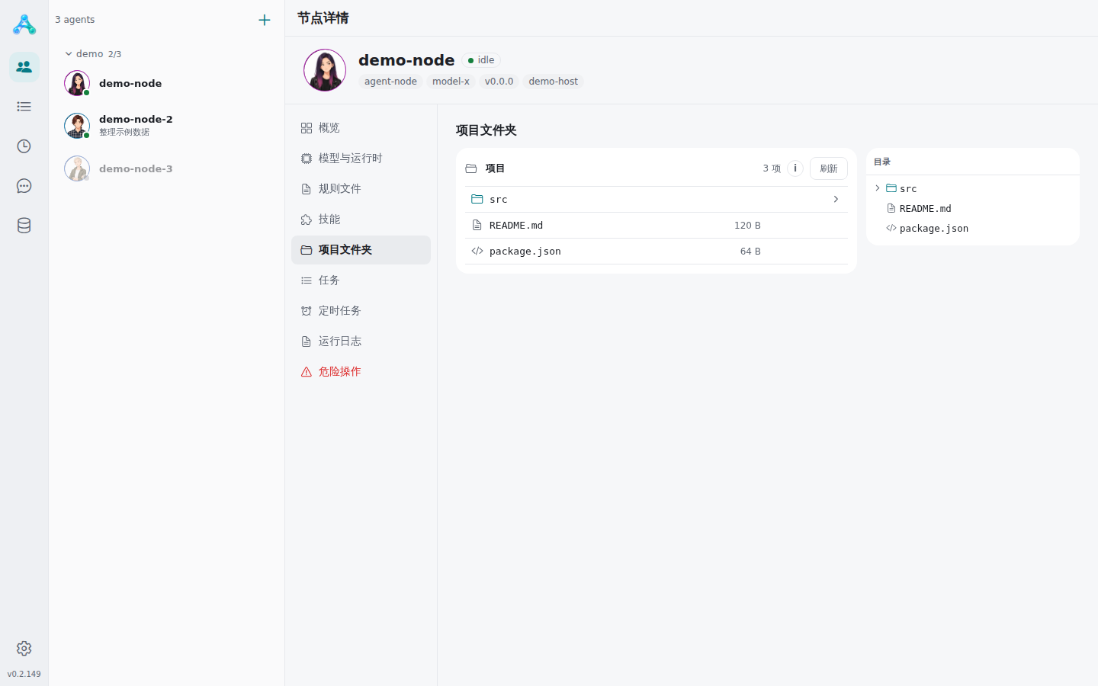
Task: Open the chat bubble sidebar icon
Action: 24,186
